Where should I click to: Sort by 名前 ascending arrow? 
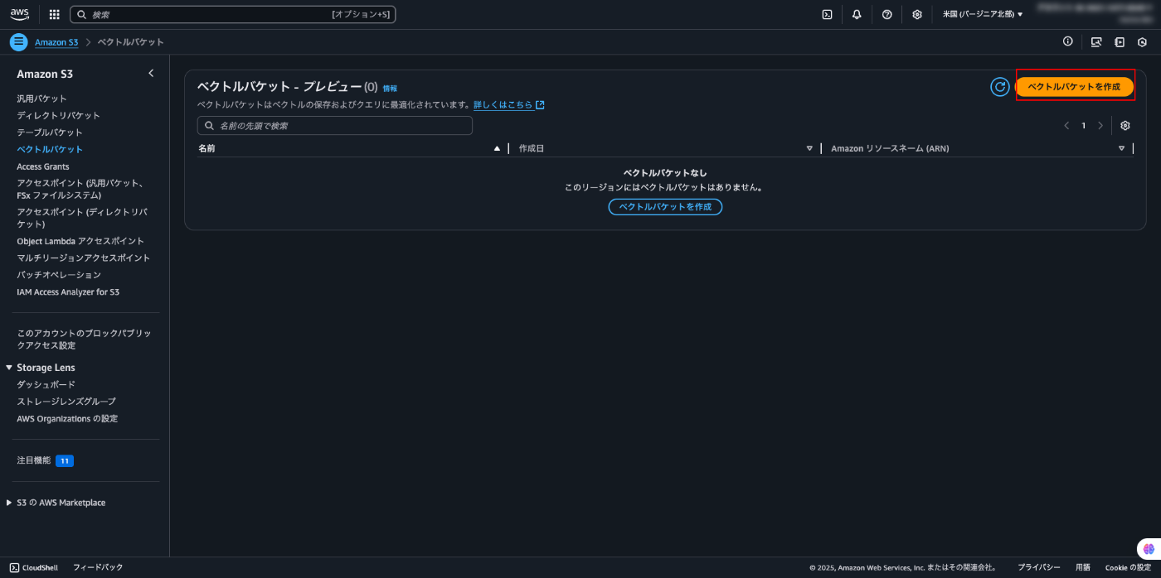497,148
